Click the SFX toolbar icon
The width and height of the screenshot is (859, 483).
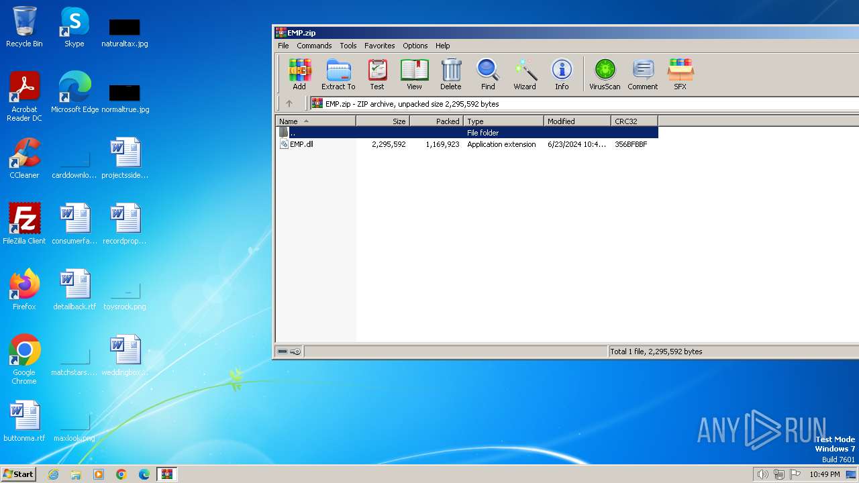coord(680,74)
